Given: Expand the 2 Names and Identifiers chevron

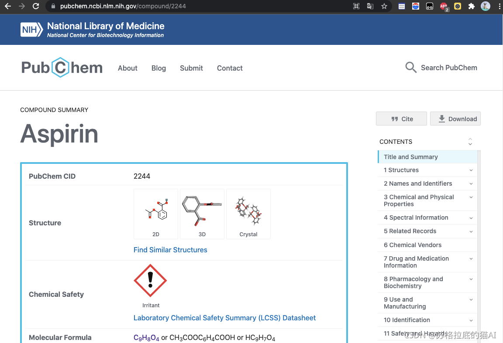Looking at the screenshot, I should point(471,183).
